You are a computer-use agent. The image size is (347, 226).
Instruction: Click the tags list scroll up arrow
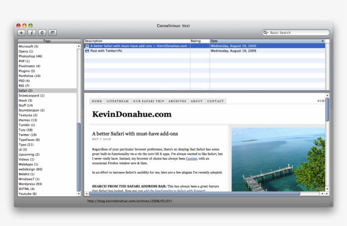click(79, 46)
